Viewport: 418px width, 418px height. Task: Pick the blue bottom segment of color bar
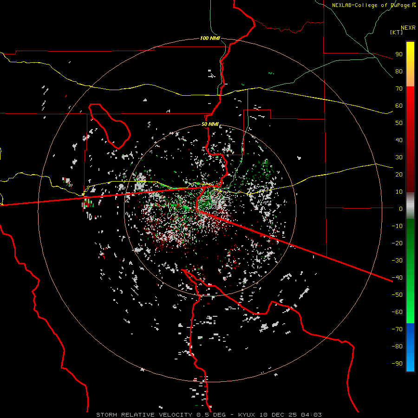(410, 347)
